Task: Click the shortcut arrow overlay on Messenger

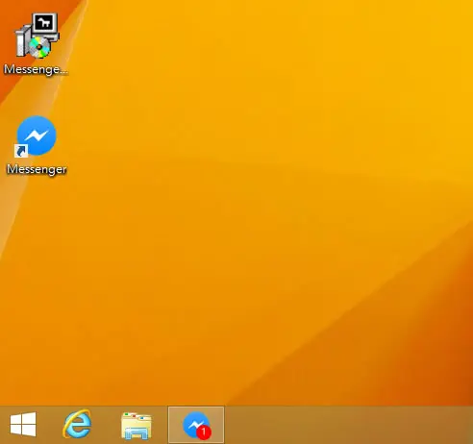Action: 21,151
